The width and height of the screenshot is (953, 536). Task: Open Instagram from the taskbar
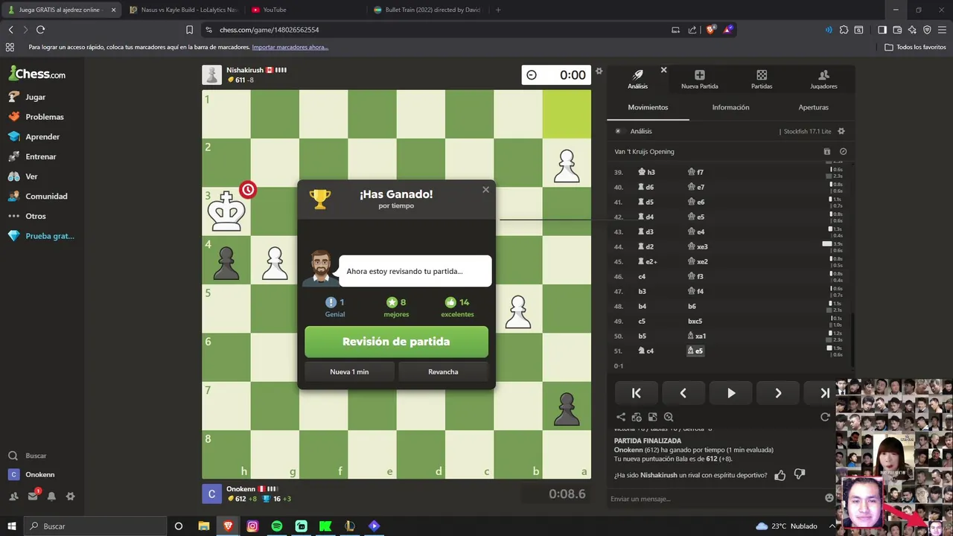pyautogui.click(x=252, y=526)
